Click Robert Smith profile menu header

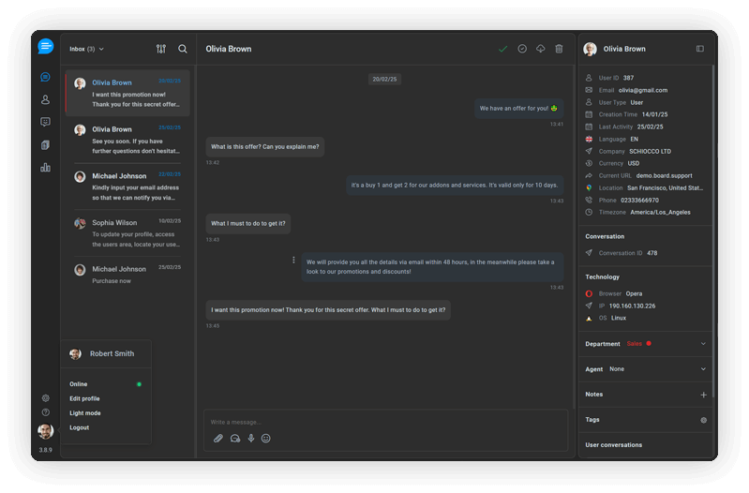coord(106,353)
